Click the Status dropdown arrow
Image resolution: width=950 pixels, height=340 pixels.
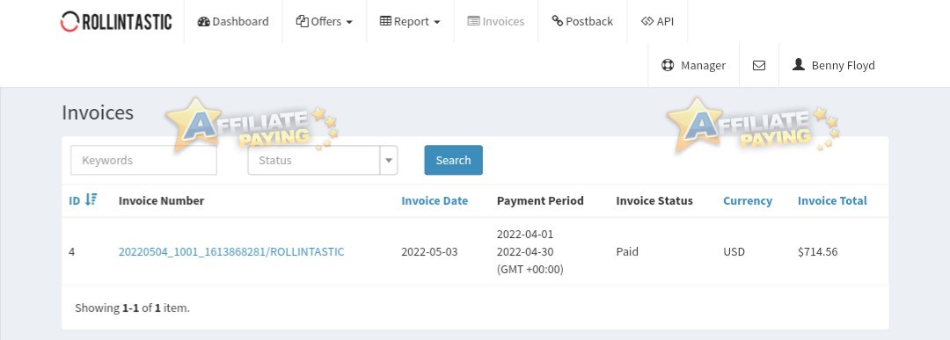[x=389, y=160]
